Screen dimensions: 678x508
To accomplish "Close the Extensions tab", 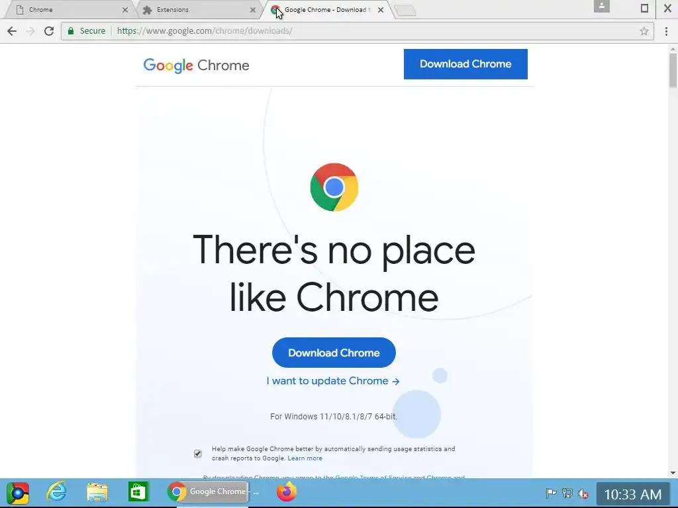I will click(253, 9).
